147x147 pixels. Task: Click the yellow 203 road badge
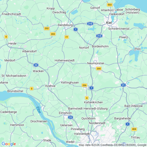[x=53, y=34]
